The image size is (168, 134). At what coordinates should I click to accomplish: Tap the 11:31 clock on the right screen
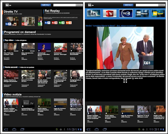click(x=154, y=130)
